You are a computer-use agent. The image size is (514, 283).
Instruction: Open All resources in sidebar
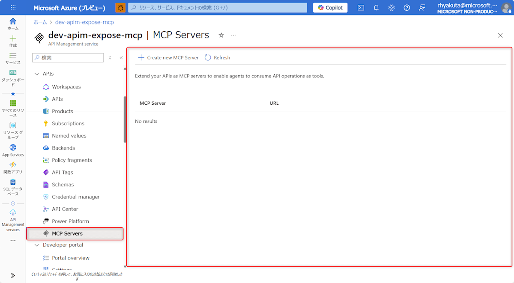coord(13,109)
